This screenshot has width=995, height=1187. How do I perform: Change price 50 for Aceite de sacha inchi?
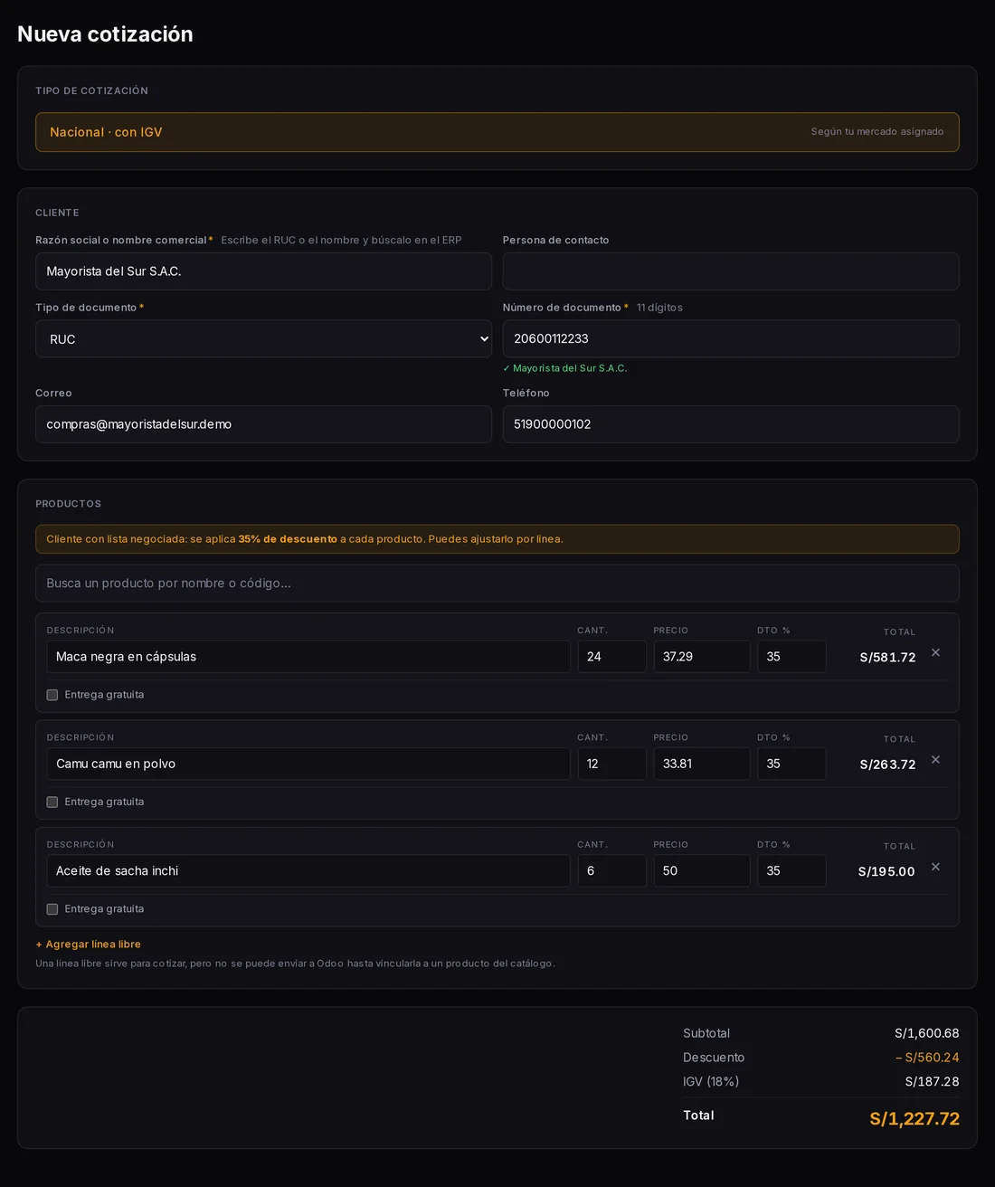702,870
